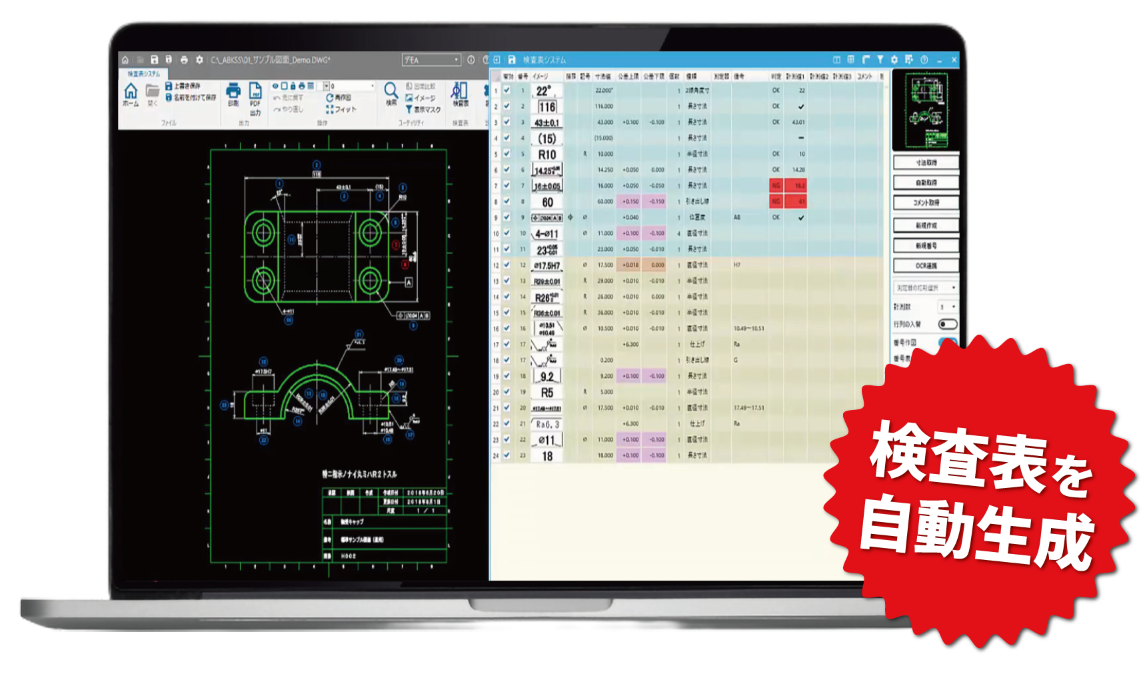Open the デモA dropdown in title bar

tap(431, 60)
